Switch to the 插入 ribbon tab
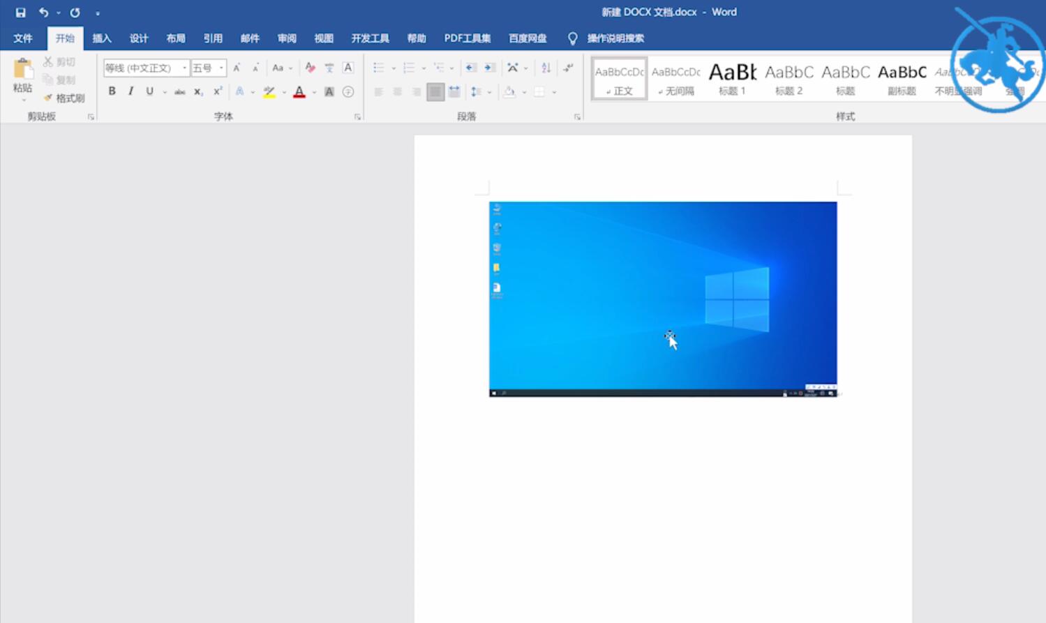The image size is (1046, 623). [102, 38]
